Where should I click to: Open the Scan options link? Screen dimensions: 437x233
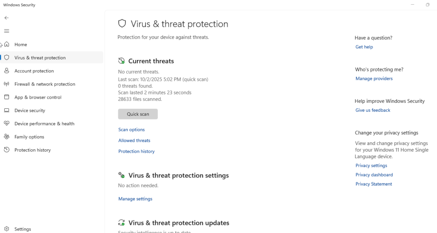click(x=131, y=130)
